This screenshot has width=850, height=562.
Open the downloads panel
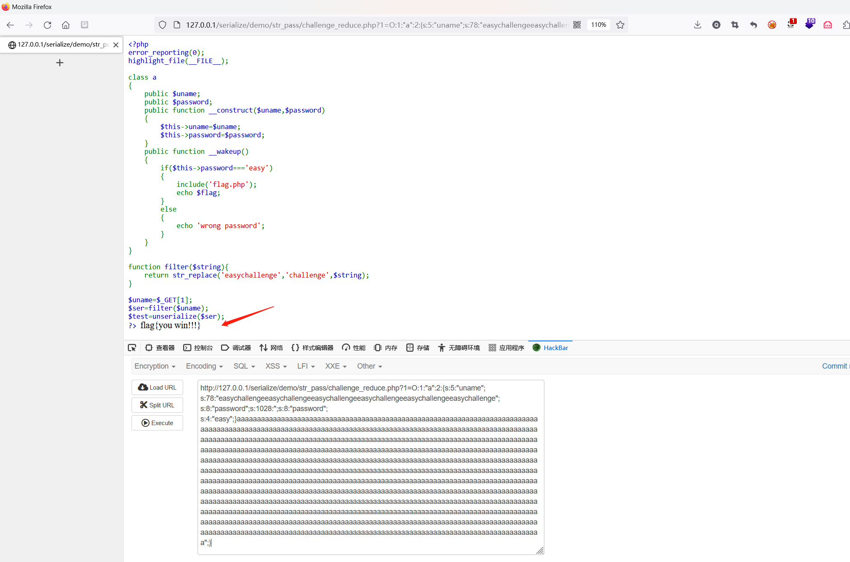click(x=697, y=25)
